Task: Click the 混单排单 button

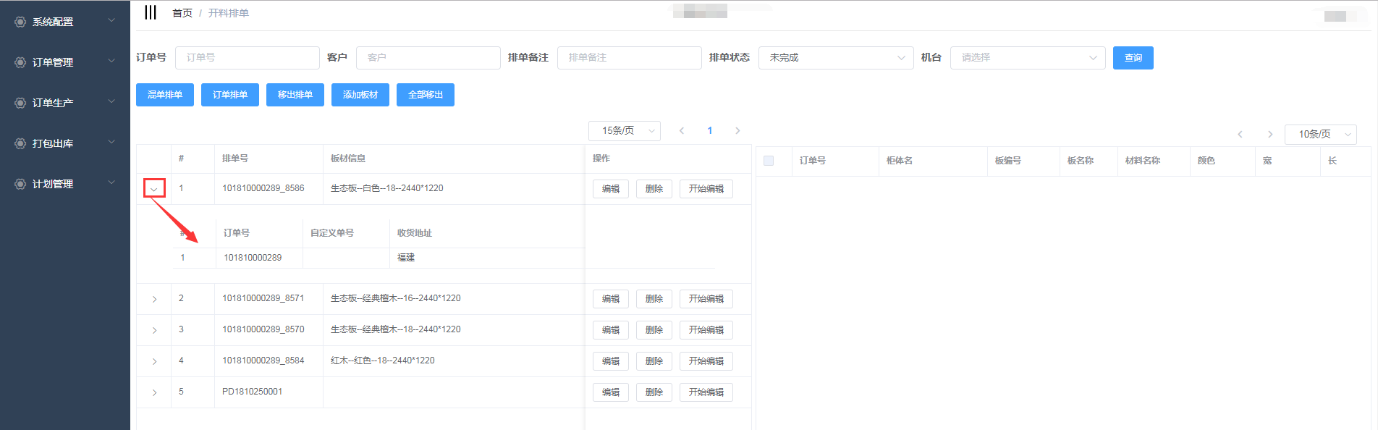Action: pos(165,95)
